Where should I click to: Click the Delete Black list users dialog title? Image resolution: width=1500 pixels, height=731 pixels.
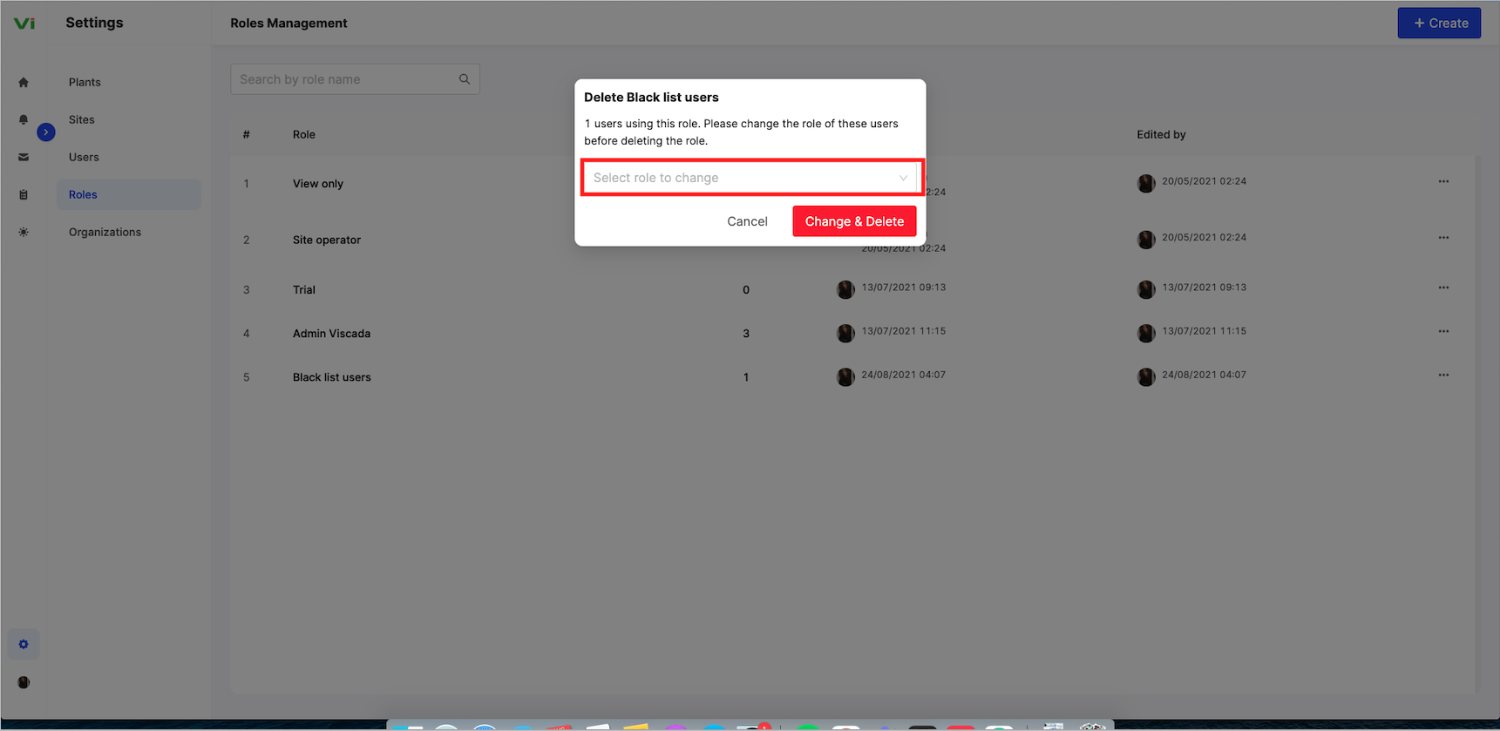[x=651, y=98]
